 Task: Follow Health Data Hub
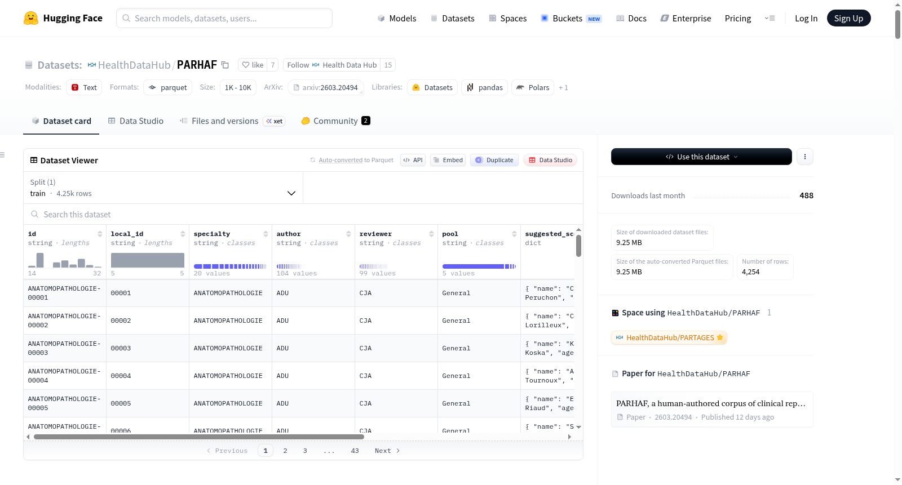(x=331, y=65)
